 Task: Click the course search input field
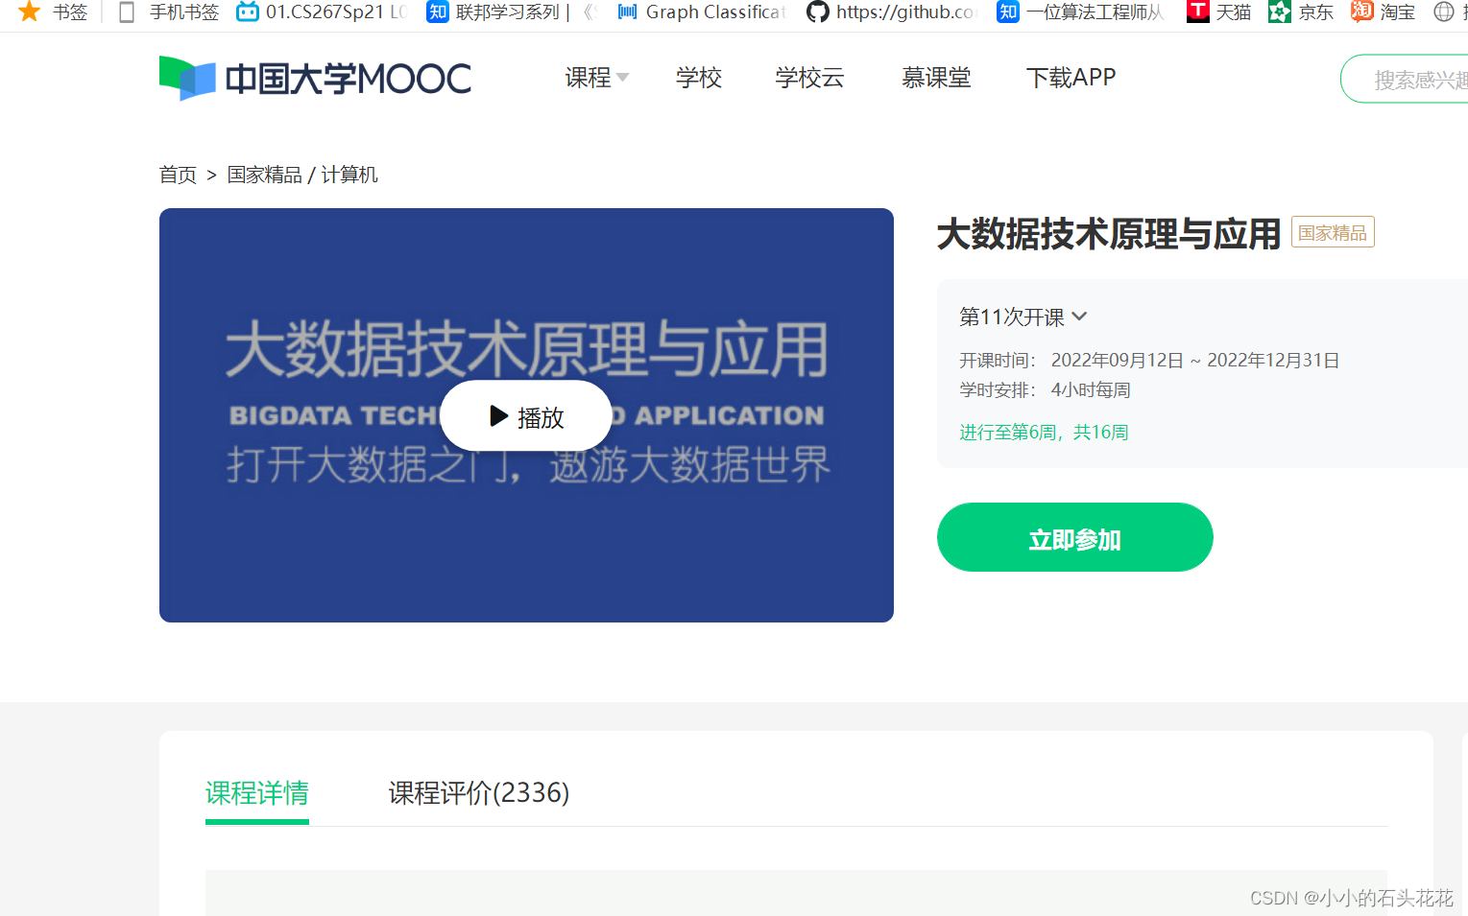point(1405,79)
